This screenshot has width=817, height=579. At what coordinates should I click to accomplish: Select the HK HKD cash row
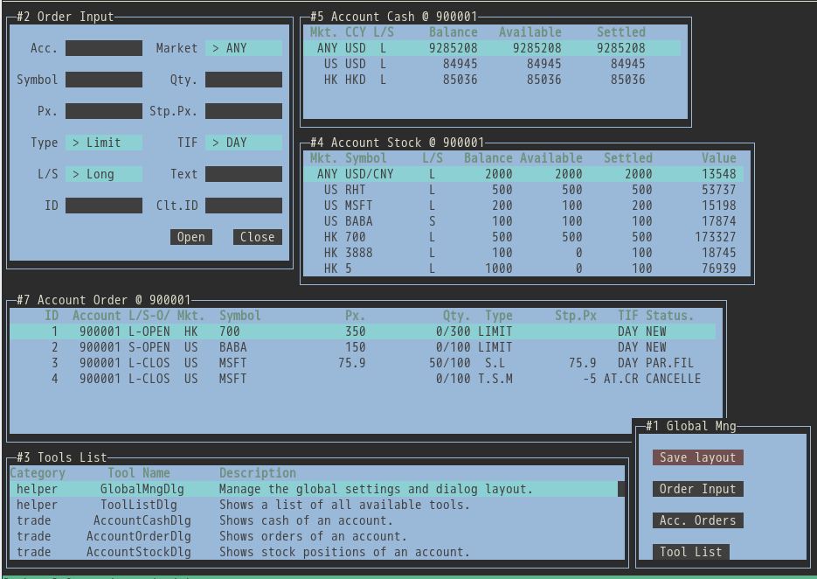tap(489, 80)
